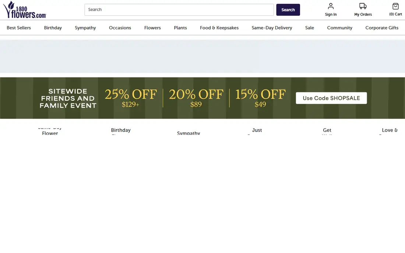The height and width of the screenshot is (253, 405).
Task: Open Food & Keepsakes menu
Action: (219, 28)
